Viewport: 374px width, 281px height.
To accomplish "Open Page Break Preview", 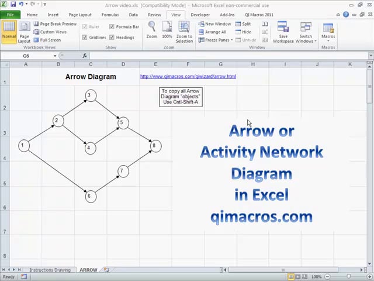I will [55, 24].
